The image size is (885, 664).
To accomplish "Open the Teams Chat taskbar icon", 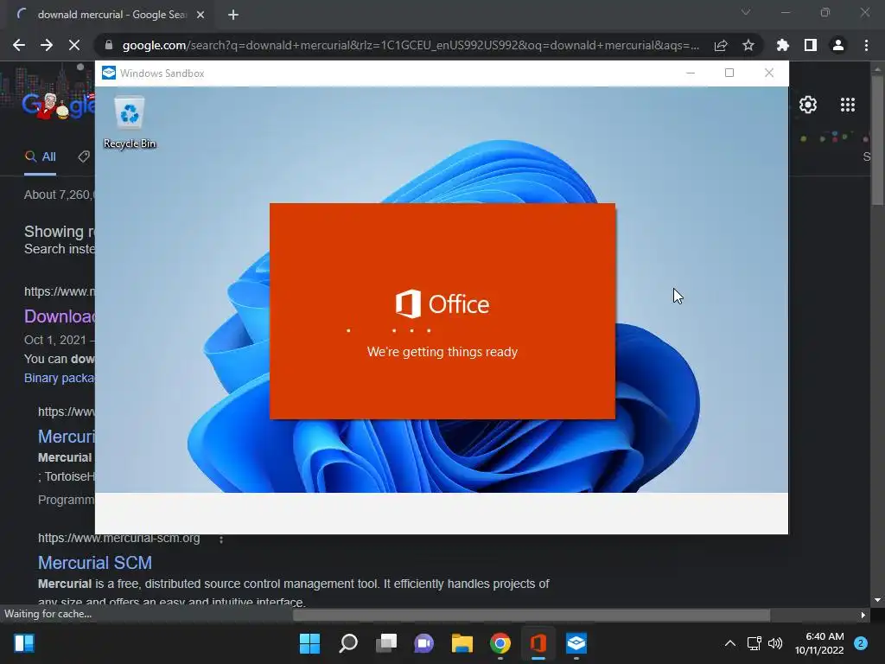I will pyautogui.click(x=423, y=643).
